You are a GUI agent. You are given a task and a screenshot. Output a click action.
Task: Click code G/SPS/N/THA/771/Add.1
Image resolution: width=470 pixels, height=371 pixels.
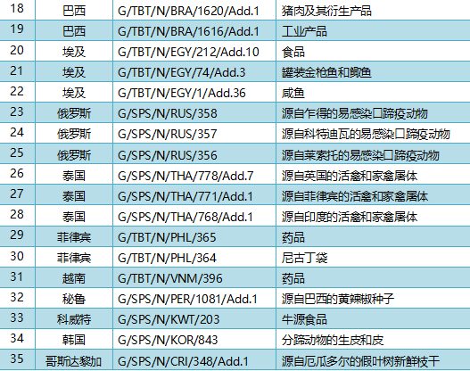tap(186, 196)
